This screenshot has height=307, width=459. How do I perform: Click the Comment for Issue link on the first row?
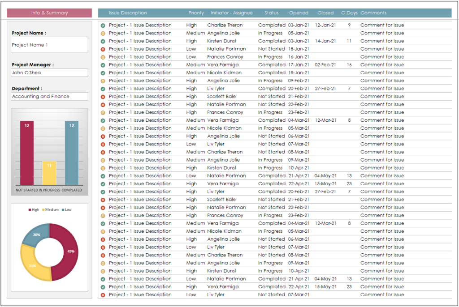pos(382,25)
